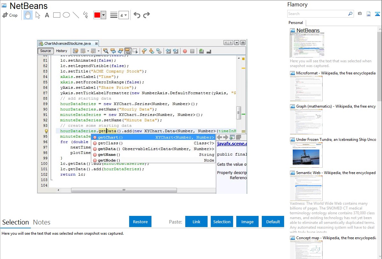Image resolution: width=382 pixels, height=259 pixels.
Task: Click the Find Selection magnifier icon
Action: coord(106,51)
